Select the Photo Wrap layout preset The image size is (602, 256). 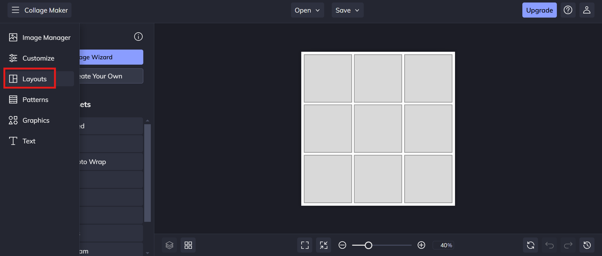click(x=111, y=162)
